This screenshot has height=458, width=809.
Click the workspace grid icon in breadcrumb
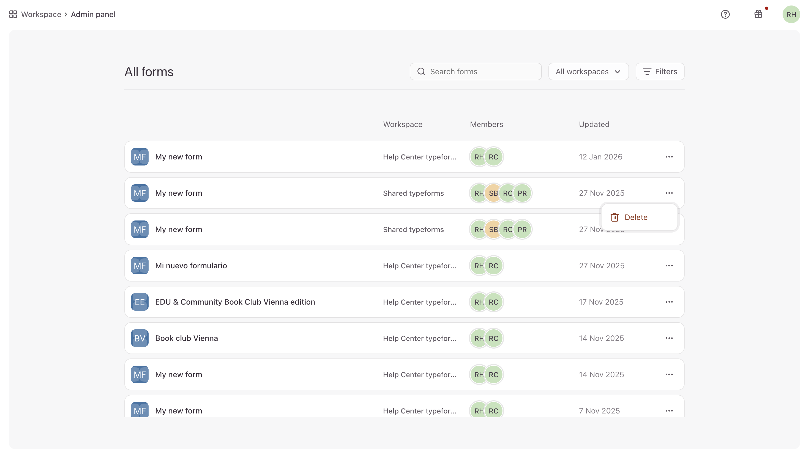coord(13,14)
